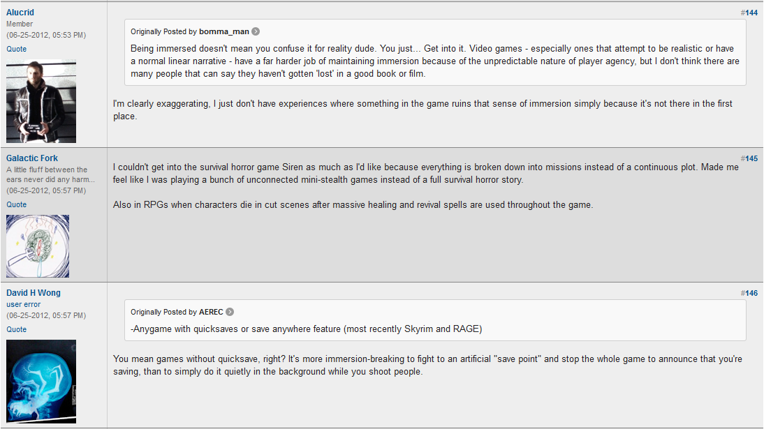Open Galactic Fork's user profile

click(x=32, y=158)
